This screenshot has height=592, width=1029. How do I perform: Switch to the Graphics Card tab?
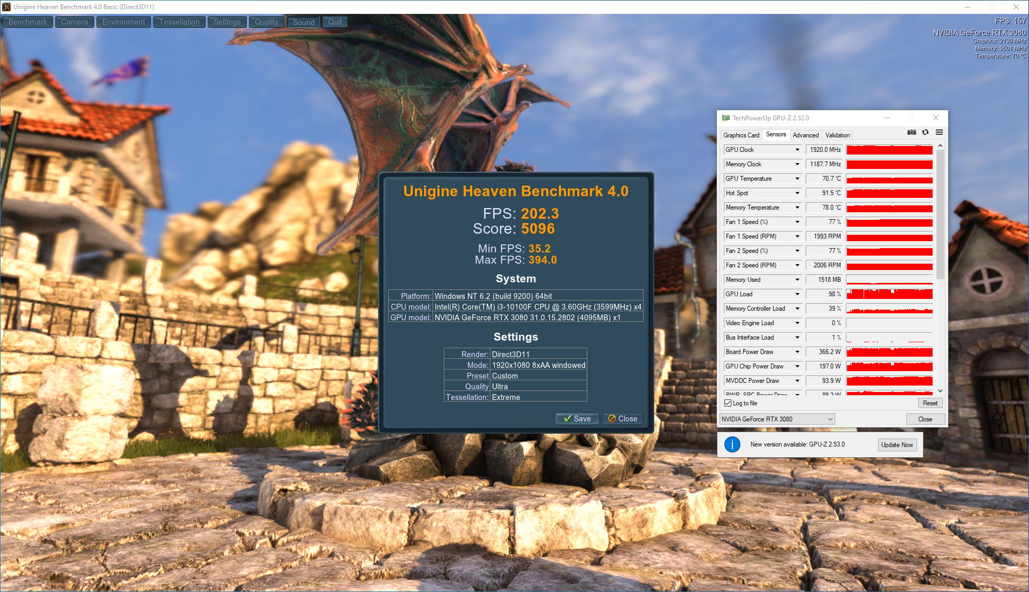tap(741, 135)
